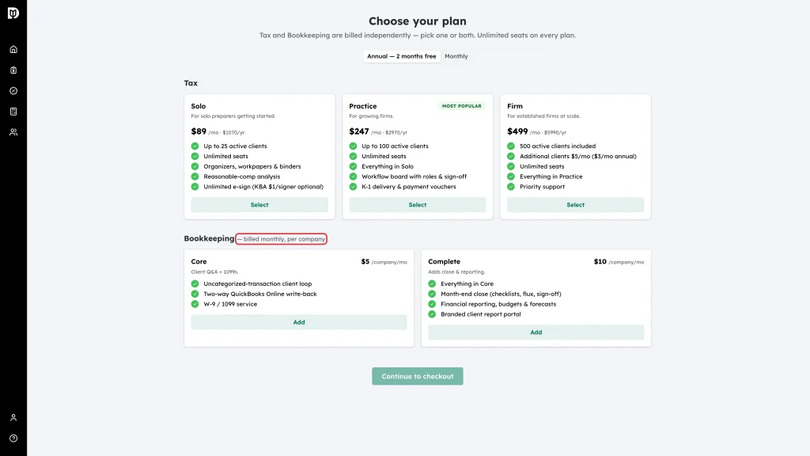Open the clients people icon in sidebar
This screenshot has width=810, height=456.
(13, 132)
